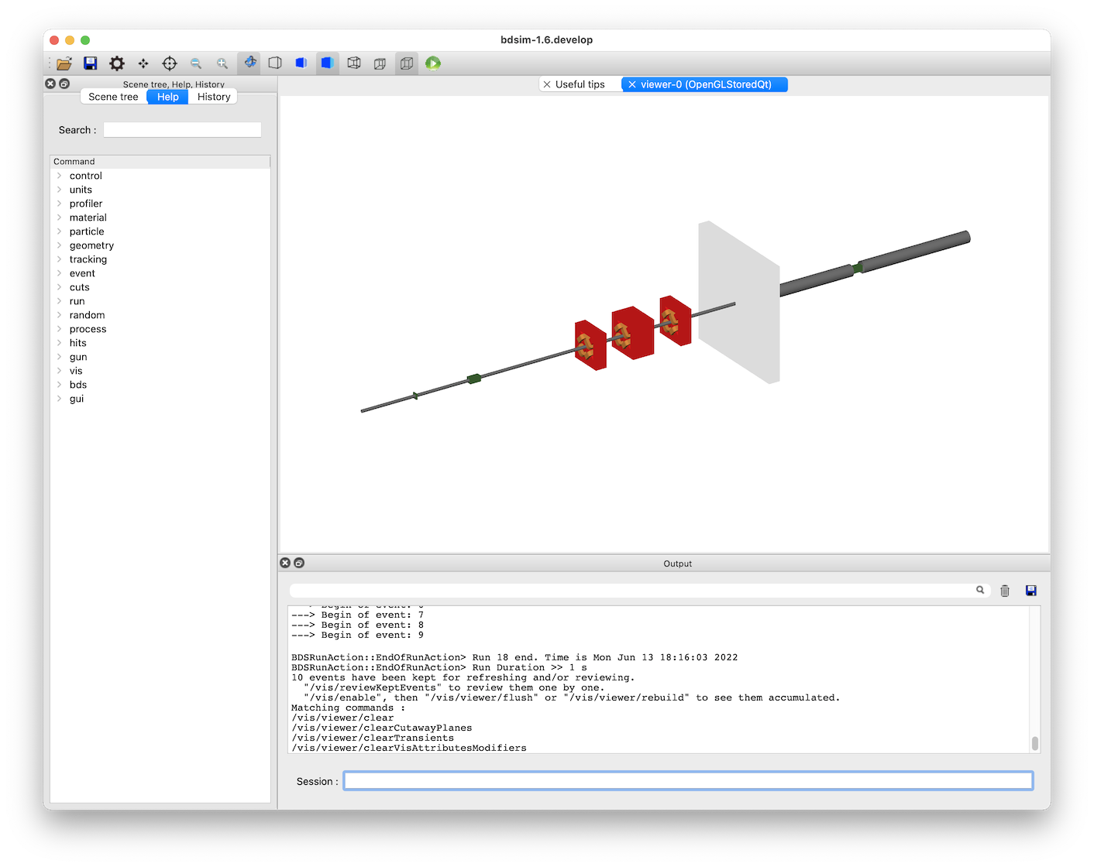Expand the cuts command group
1094x867 pixels.
(59, 287)
